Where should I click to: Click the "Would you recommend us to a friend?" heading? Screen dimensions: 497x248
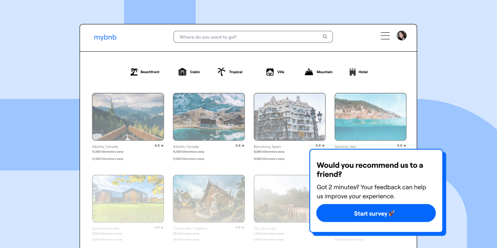(x=370, y=169)
